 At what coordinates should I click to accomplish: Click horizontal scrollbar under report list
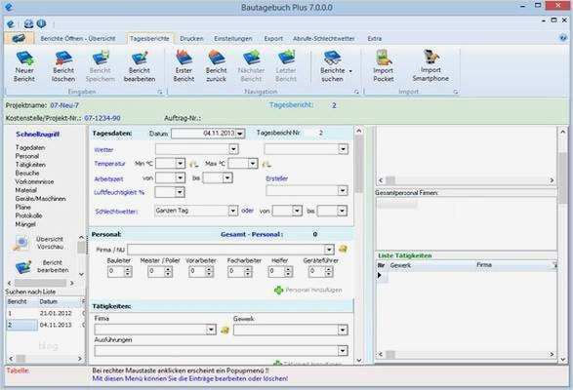coord(45,359)
